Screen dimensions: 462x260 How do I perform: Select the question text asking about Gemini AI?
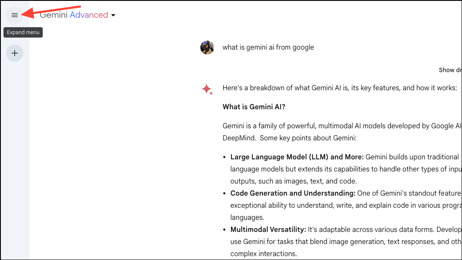pos(268,48)
